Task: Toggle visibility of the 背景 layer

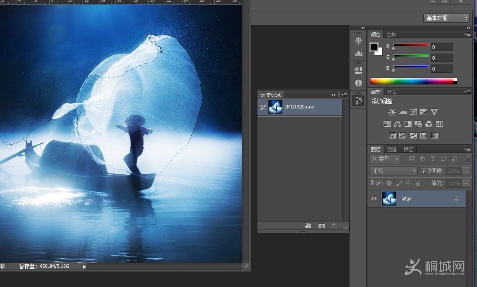Action: [374, 199]
